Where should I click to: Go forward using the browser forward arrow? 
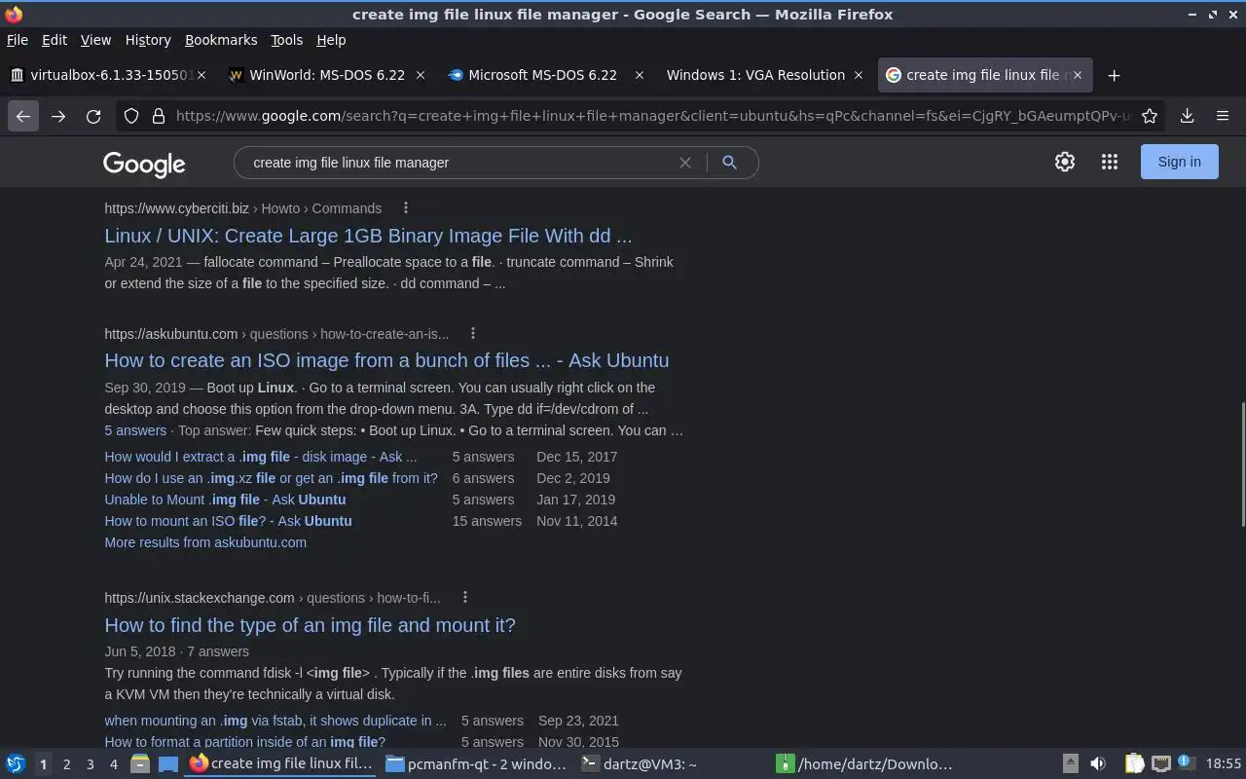pos(58,116)
